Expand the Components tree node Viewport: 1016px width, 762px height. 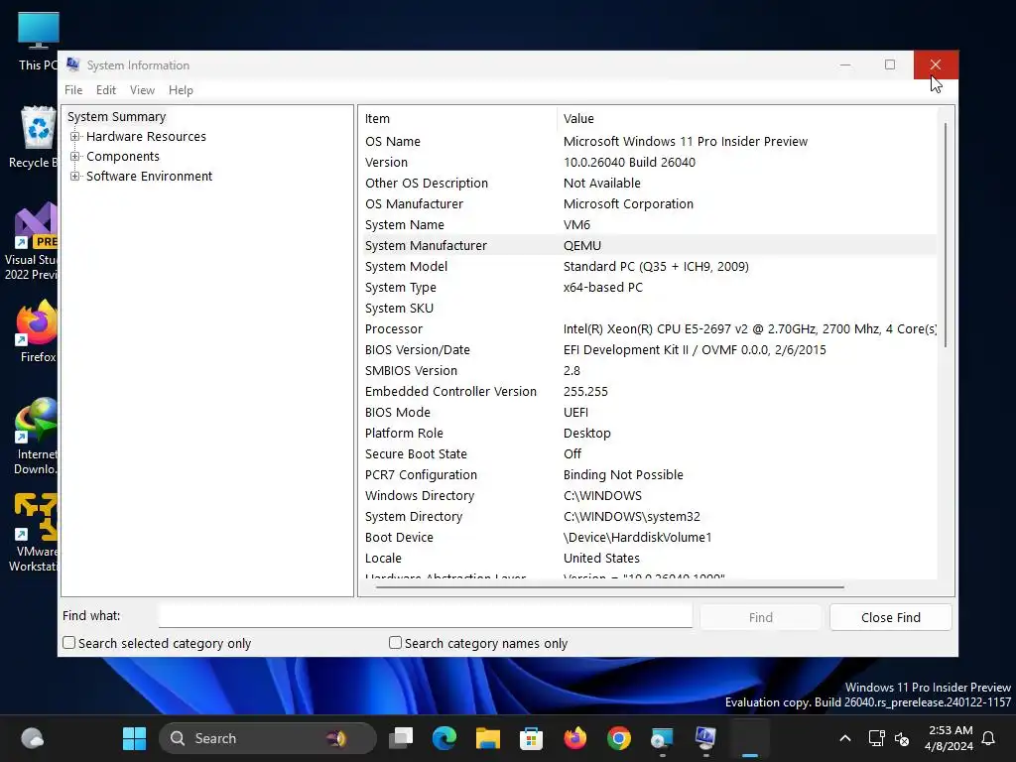coord(75,157)
